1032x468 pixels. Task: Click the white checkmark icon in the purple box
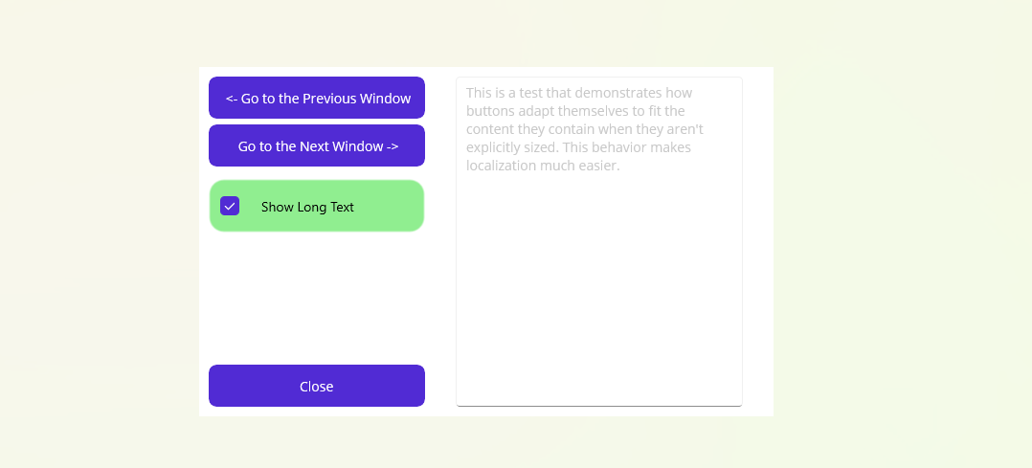(230, 206)
